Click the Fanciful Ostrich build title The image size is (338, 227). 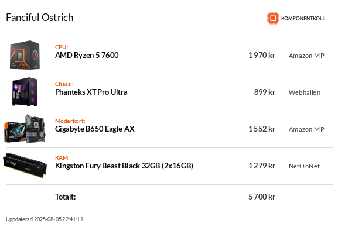40,18
